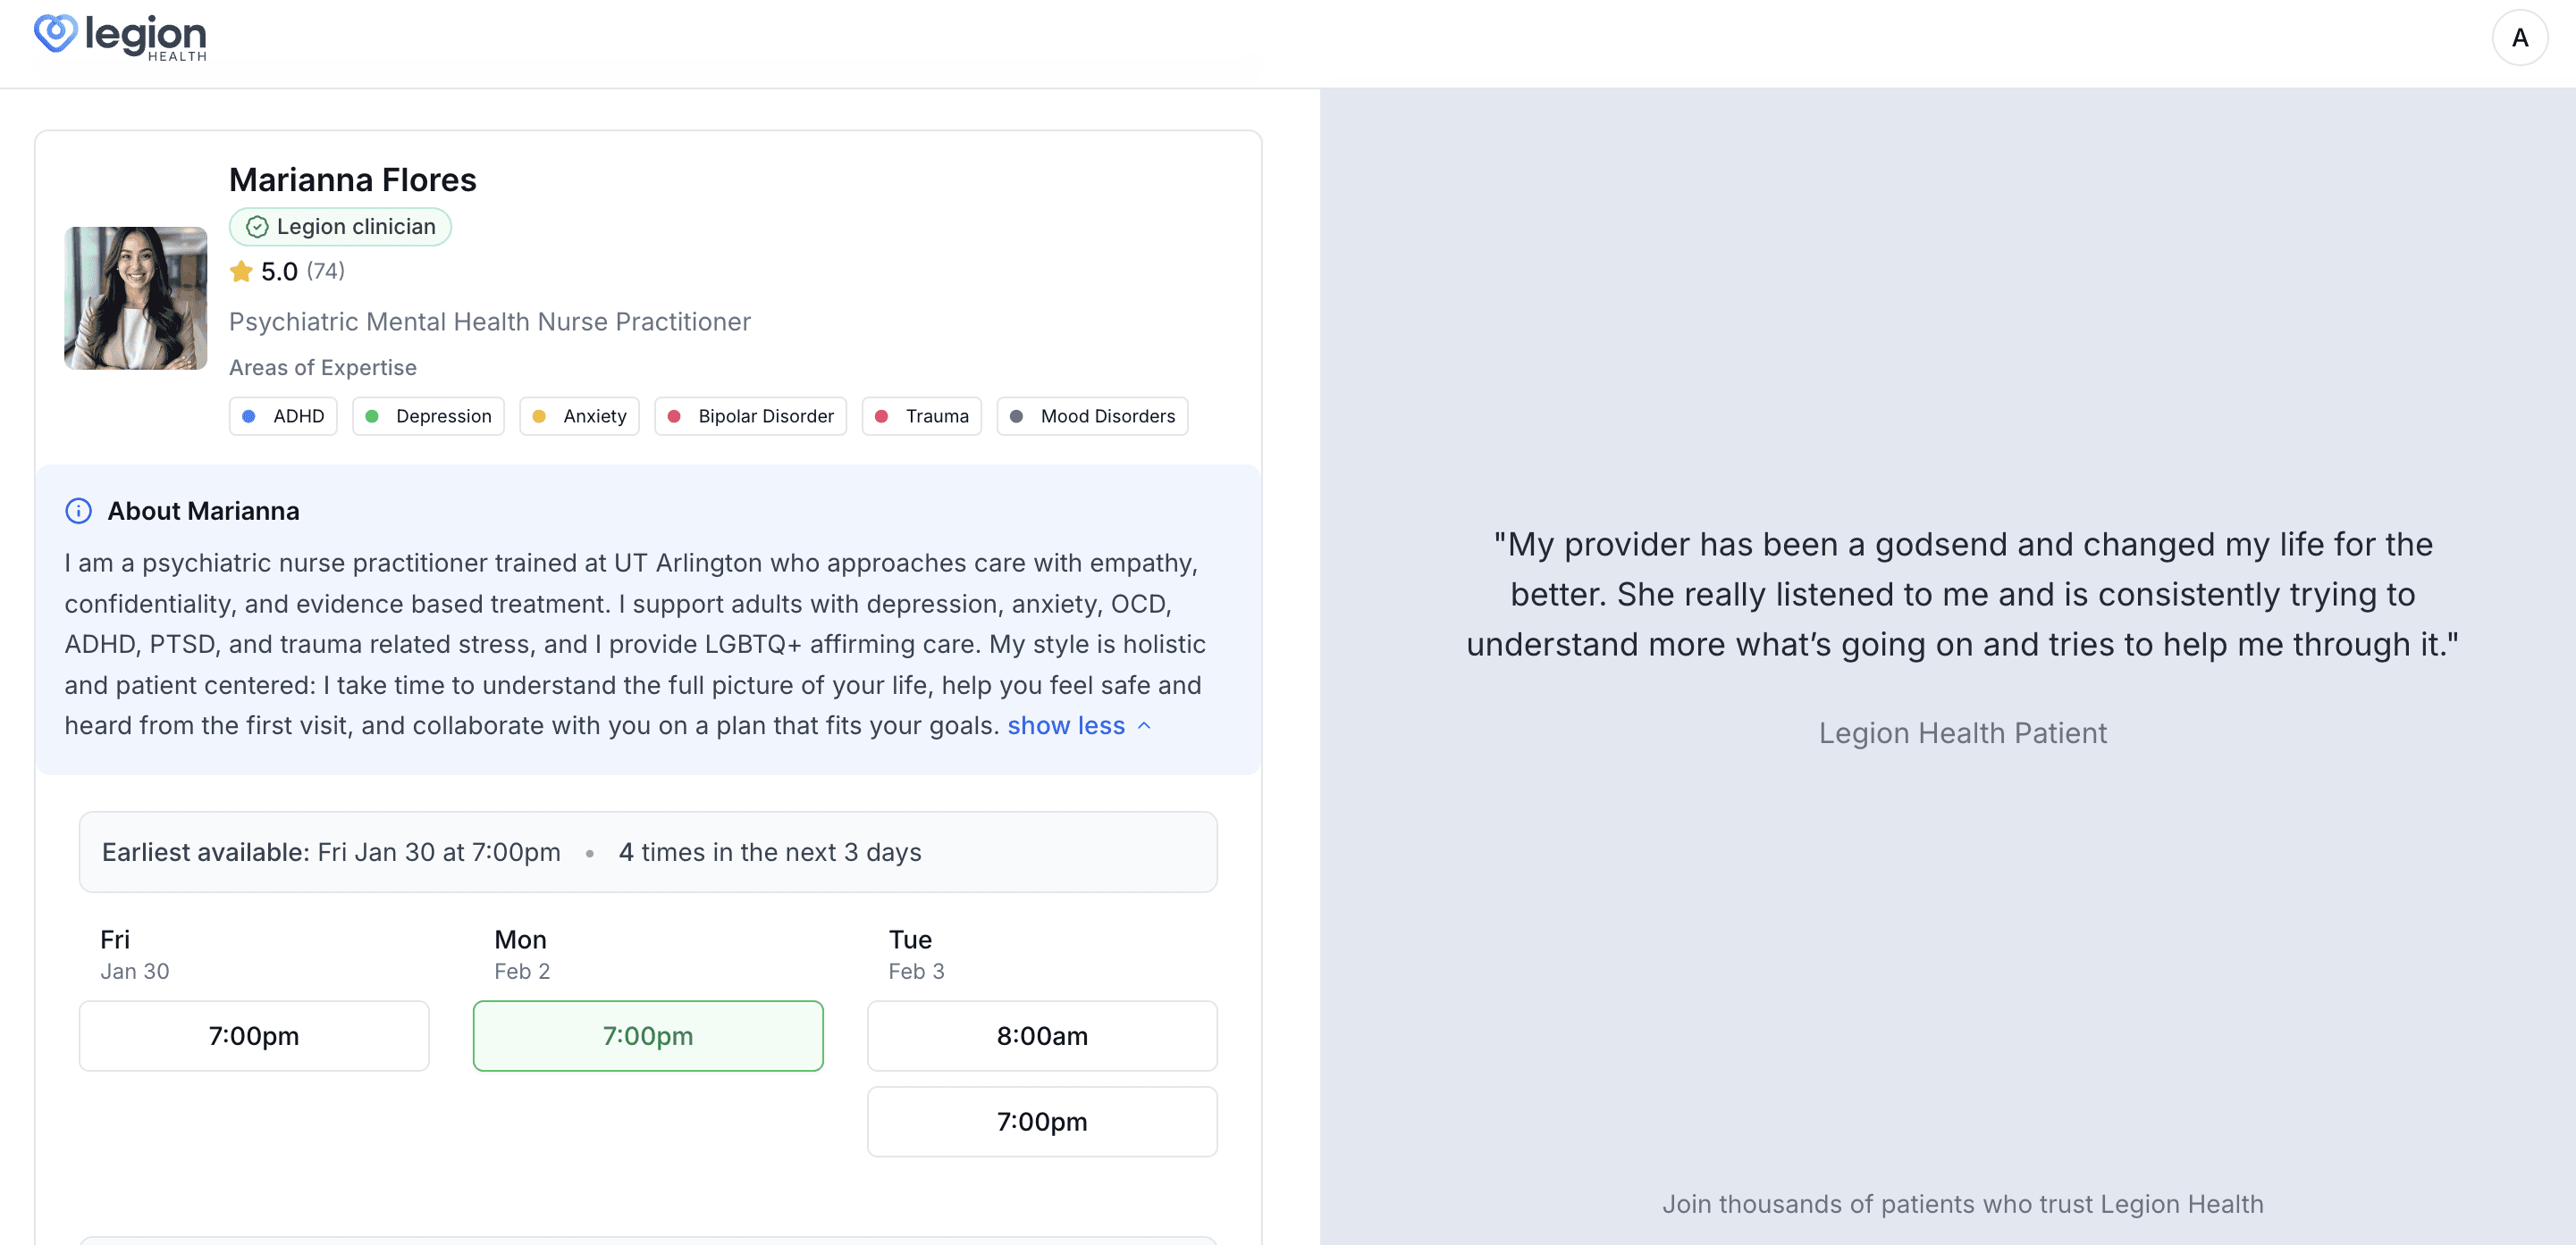Pick the Tue Feb 3 7:00pm slot

[1042, 1121]
